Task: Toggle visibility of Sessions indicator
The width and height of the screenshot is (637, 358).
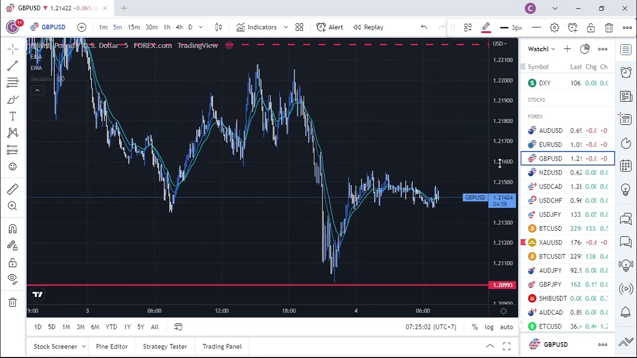Action: point(61,79)
